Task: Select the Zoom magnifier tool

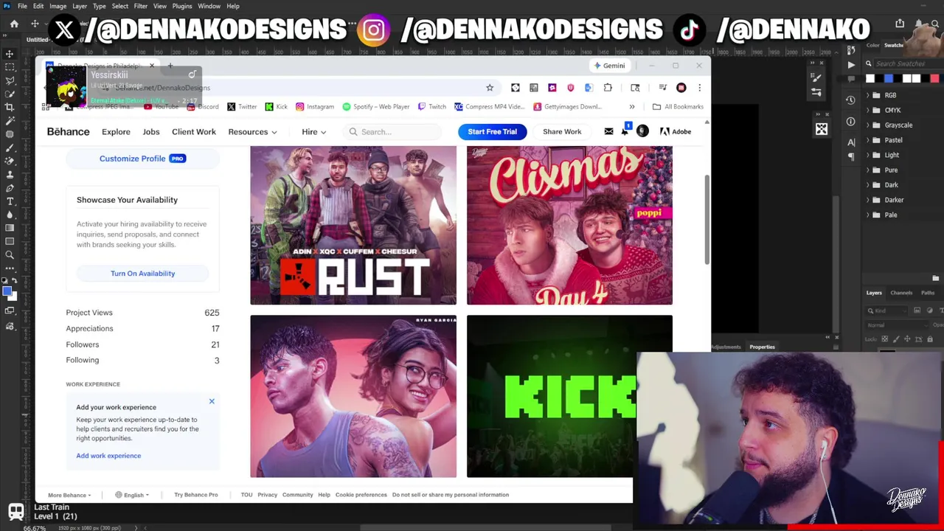Action: pyautogui.click(x=10, y=254)
